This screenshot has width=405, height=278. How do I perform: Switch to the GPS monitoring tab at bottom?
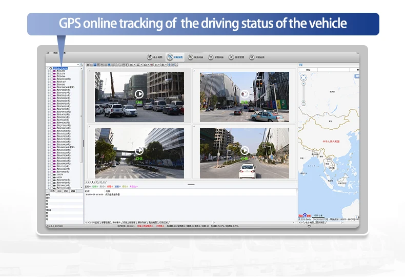[x=95, y=223]
